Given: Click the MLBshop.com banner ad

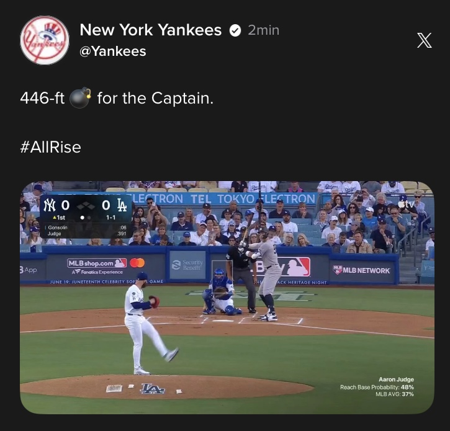Looking at the screenshot, I should coord(97,267).
